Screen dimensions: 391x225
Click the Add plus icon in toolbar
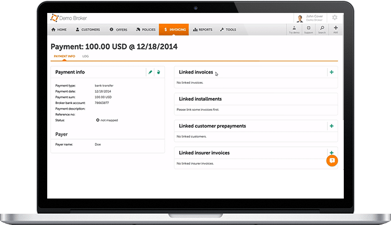coord(335,29)
